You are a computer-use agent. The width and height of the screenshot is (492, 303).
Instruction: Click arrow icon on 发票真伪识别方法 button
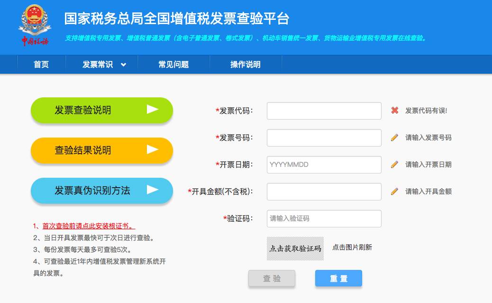[153, 190]
